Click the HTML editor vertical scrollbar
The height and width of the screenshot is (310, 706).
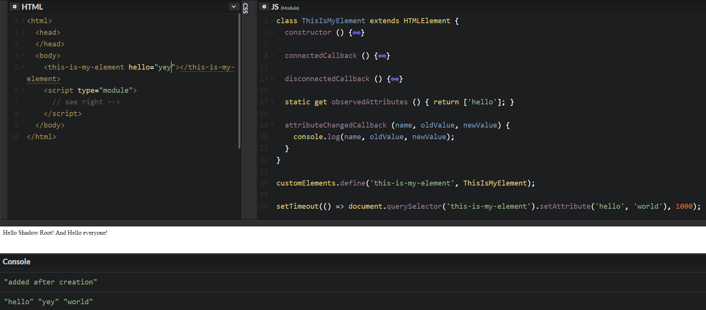pos(240,81)
